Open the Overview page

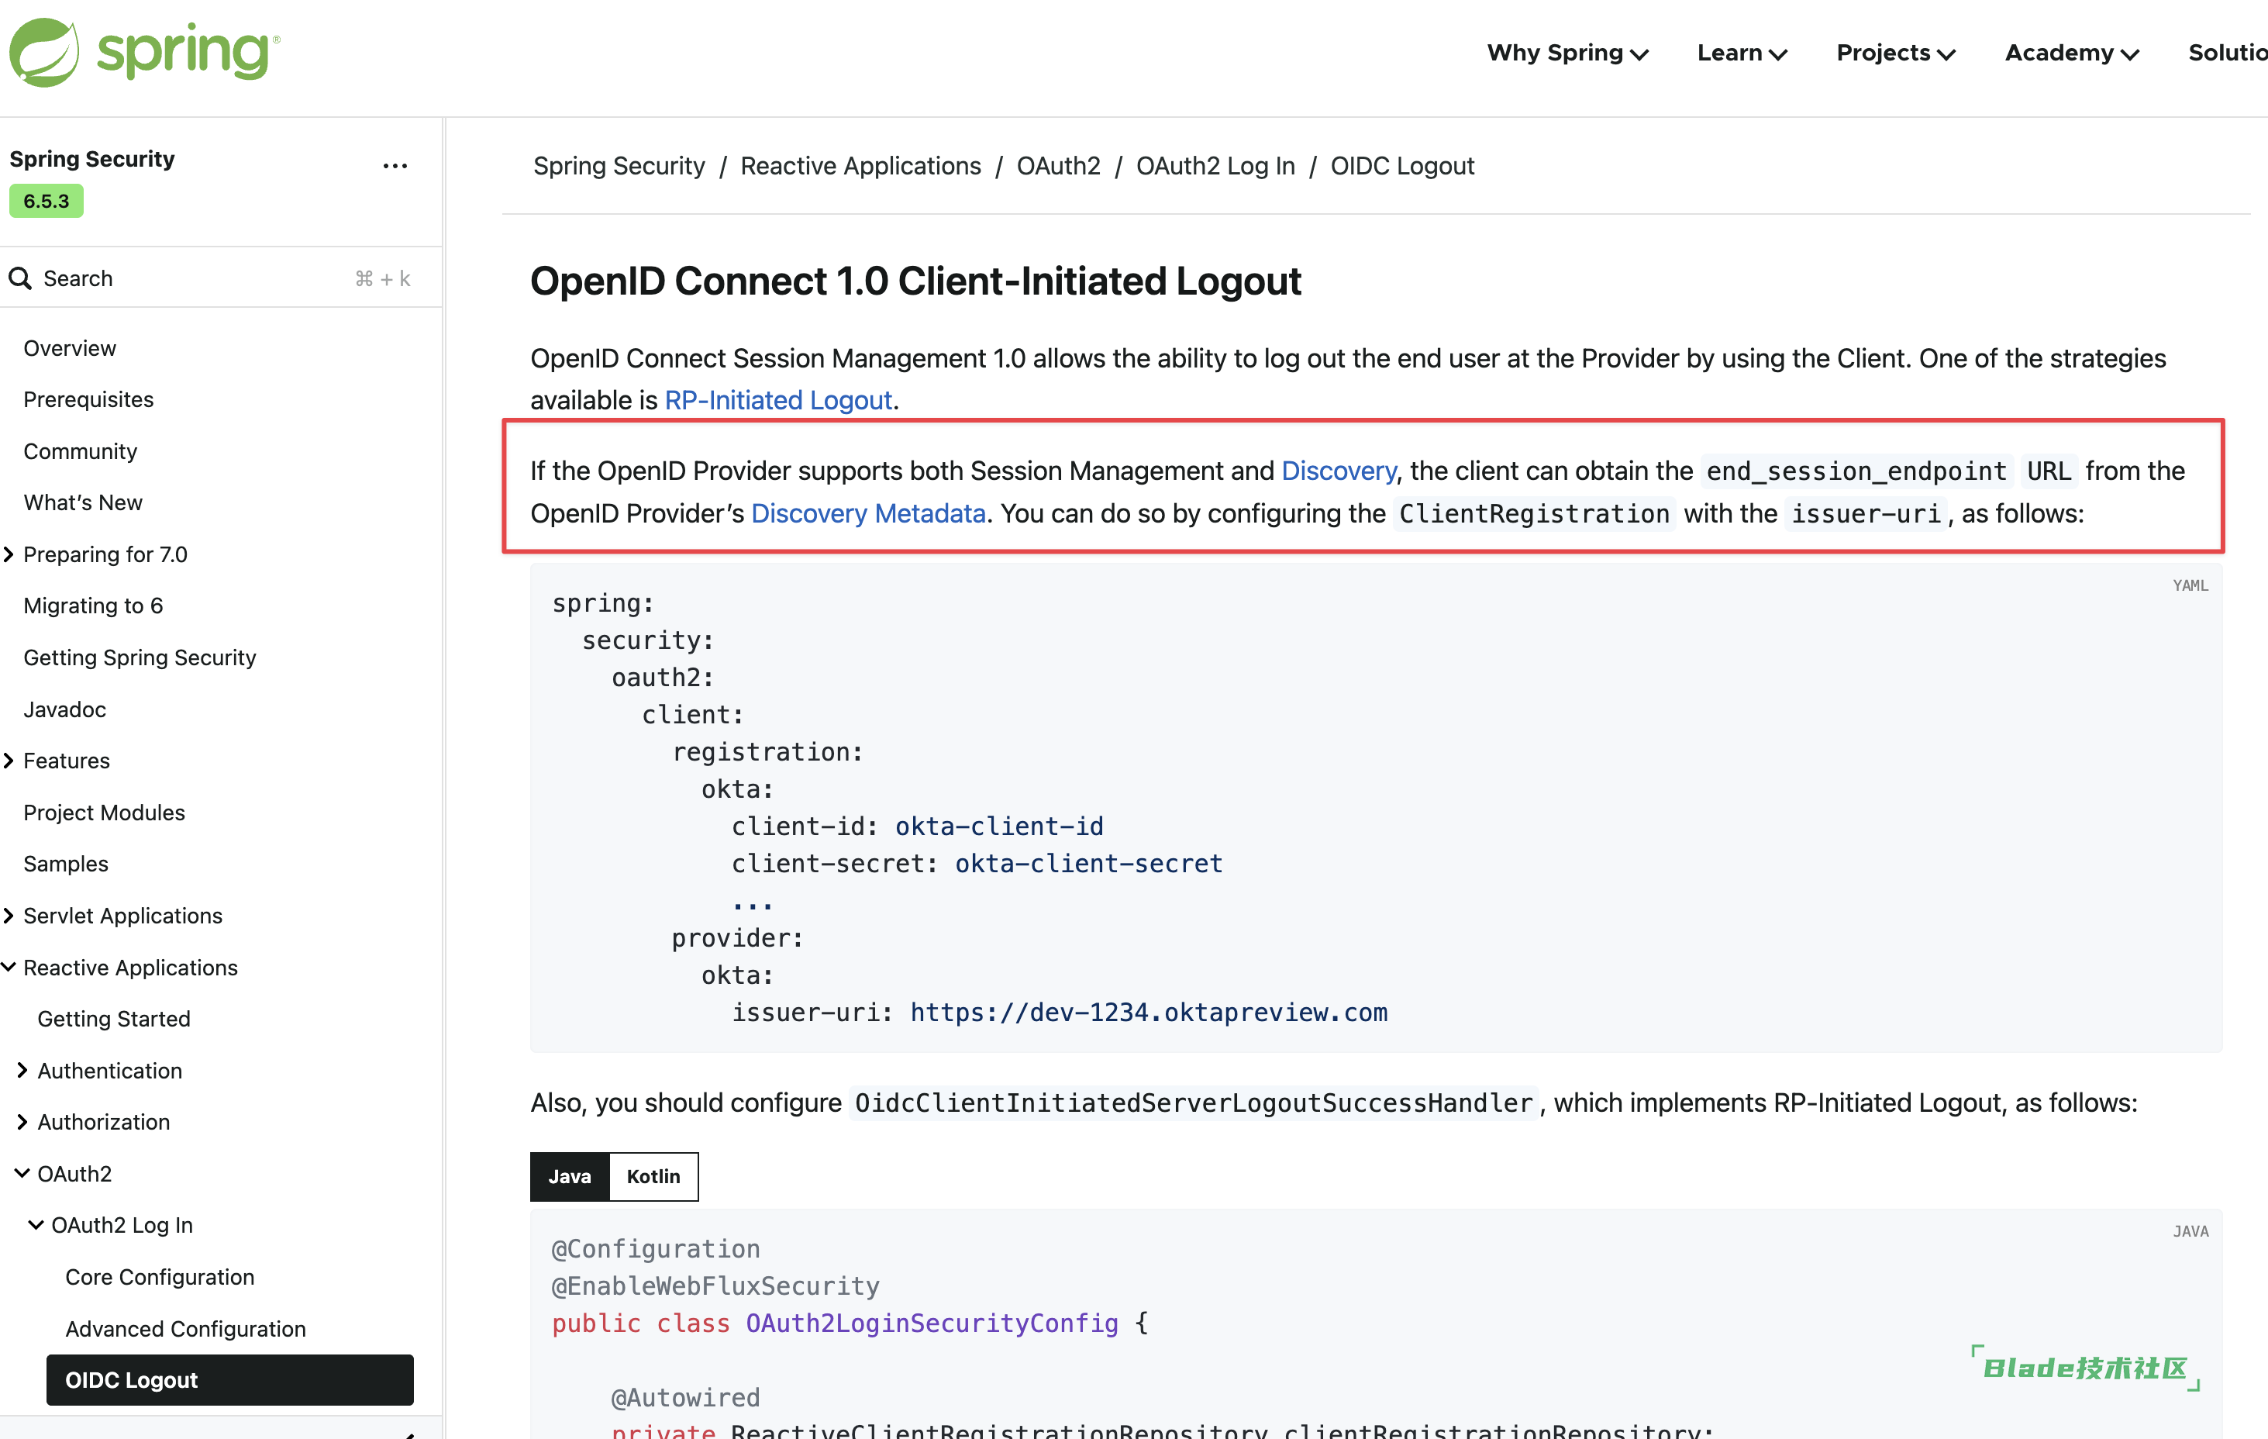[70, 348]
